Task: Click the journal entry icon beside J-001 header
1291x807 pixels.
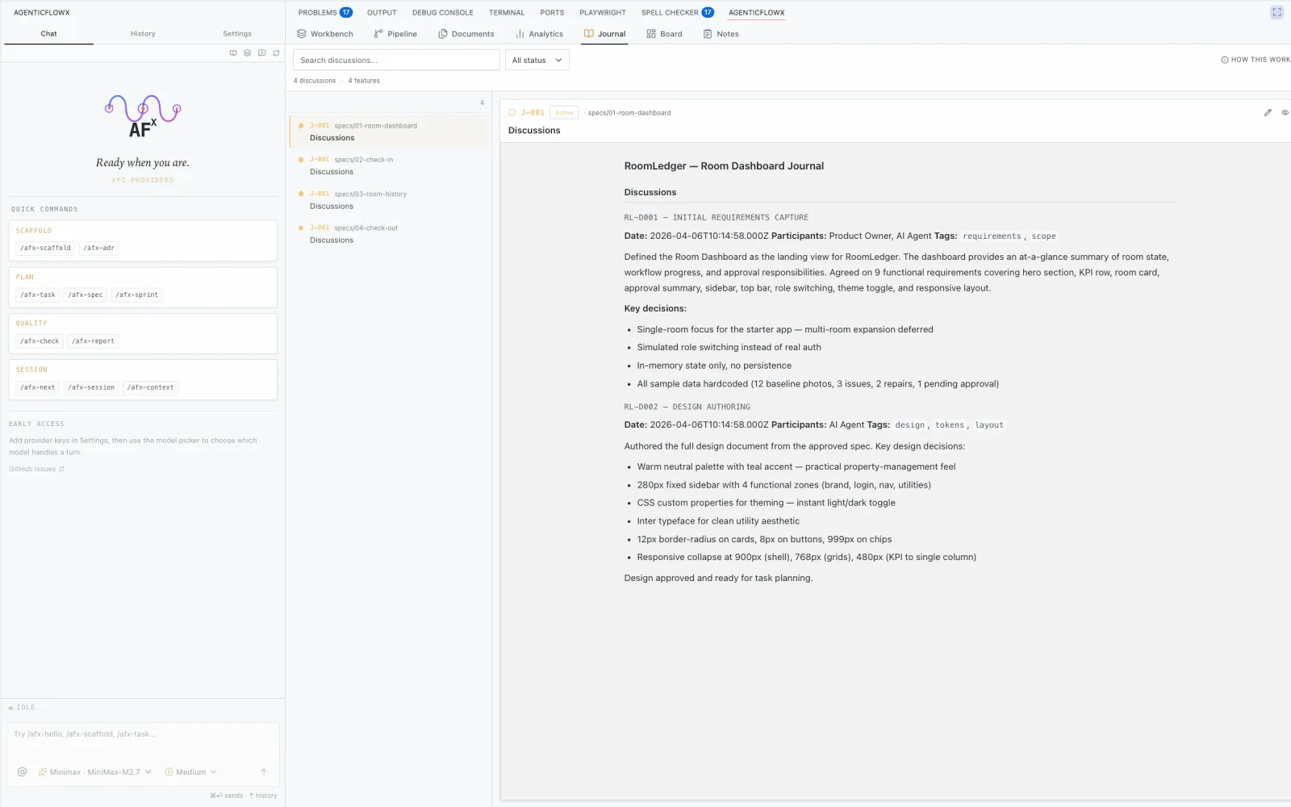Action: [x=512, y=113]
